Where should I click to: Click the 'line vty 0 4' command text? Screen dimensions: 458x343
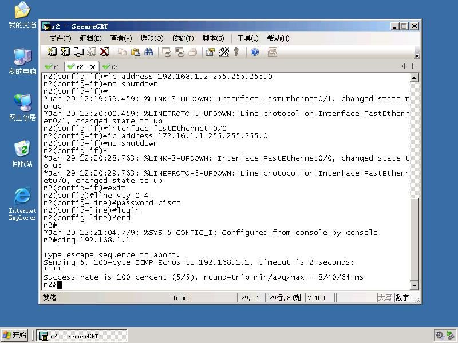click(121, 196)
